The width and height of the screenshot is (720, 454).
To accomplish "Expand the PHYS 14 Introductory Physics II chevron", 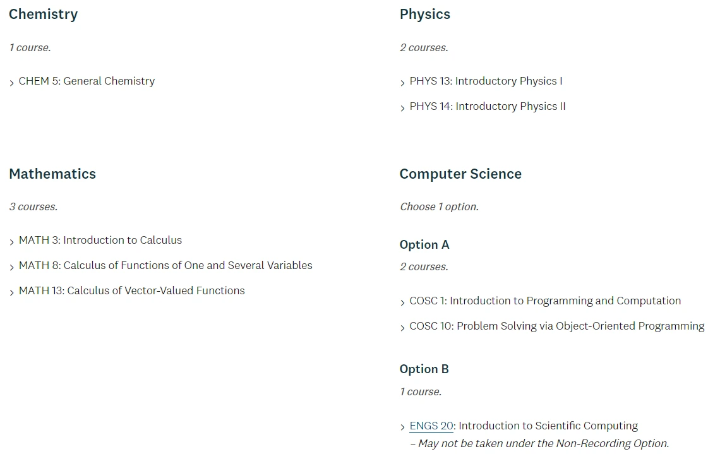I will coord(402,109).
